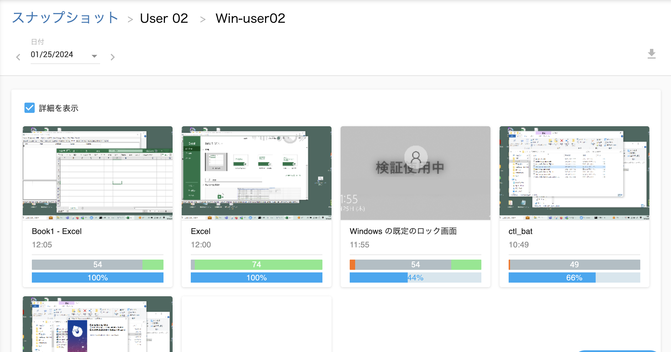
Task: Go to the next date
Action: click(x=113, y=57)
